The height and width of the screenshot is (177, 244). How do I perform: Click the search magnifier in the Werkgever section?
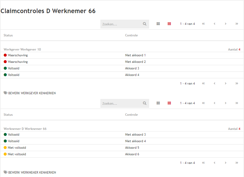[145, 24]
